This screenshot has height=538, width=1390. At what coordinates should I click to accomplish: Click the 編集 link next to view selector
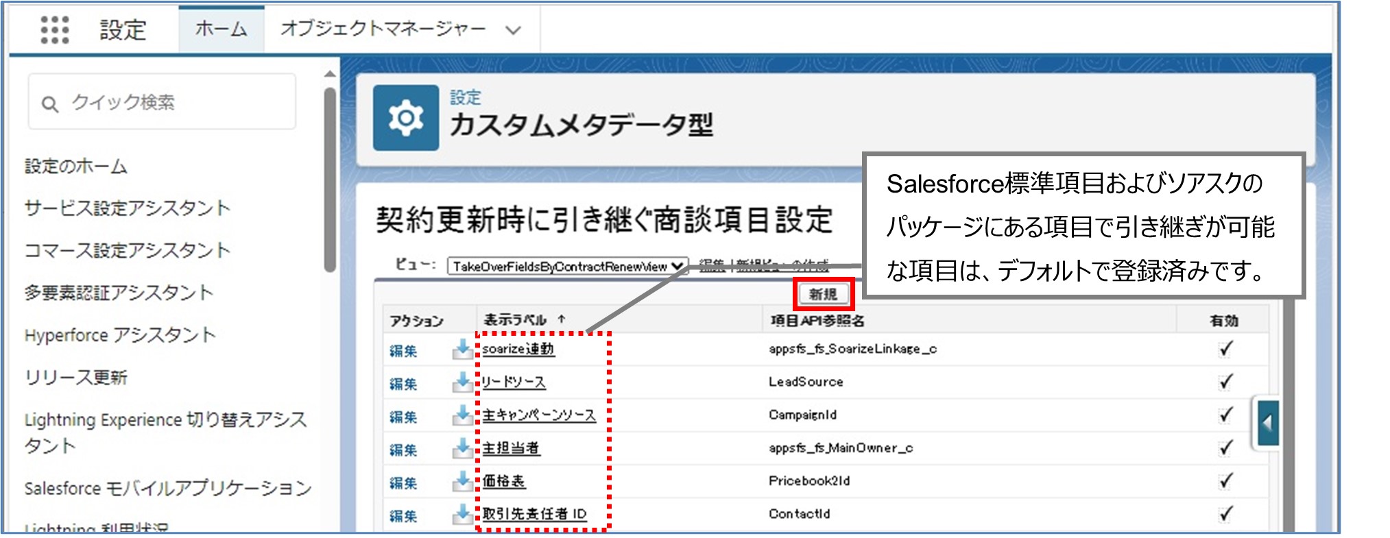(x=712, y=265)
